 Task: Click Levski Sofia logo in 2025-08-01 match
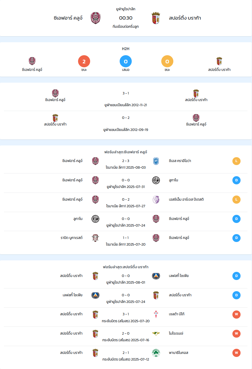click(x=156, y=276)
